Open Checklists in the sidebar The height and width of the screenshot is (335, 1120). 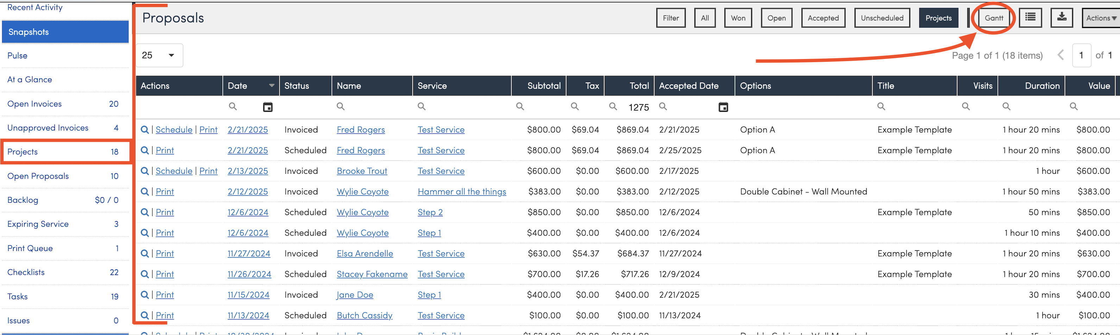(x=65, y=272)
